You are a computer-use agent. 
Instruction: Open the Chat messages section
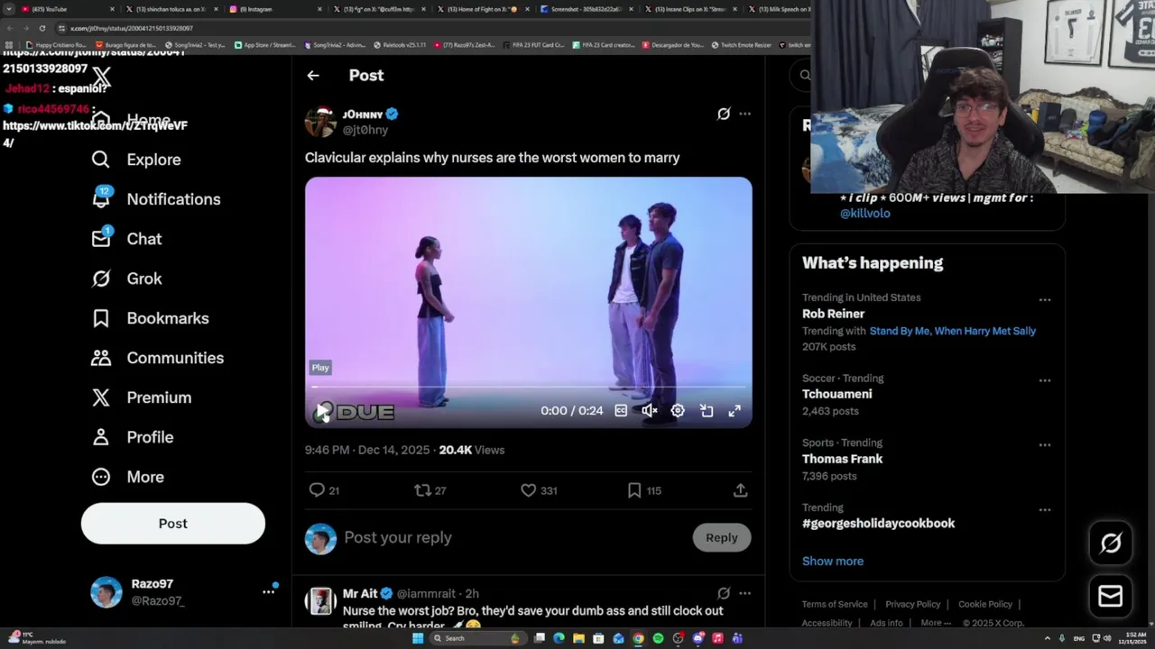pos(126,239)
